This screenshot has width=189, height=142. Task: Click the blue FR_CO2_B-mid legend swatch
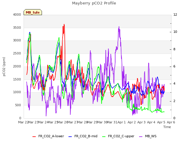[70, 137]
